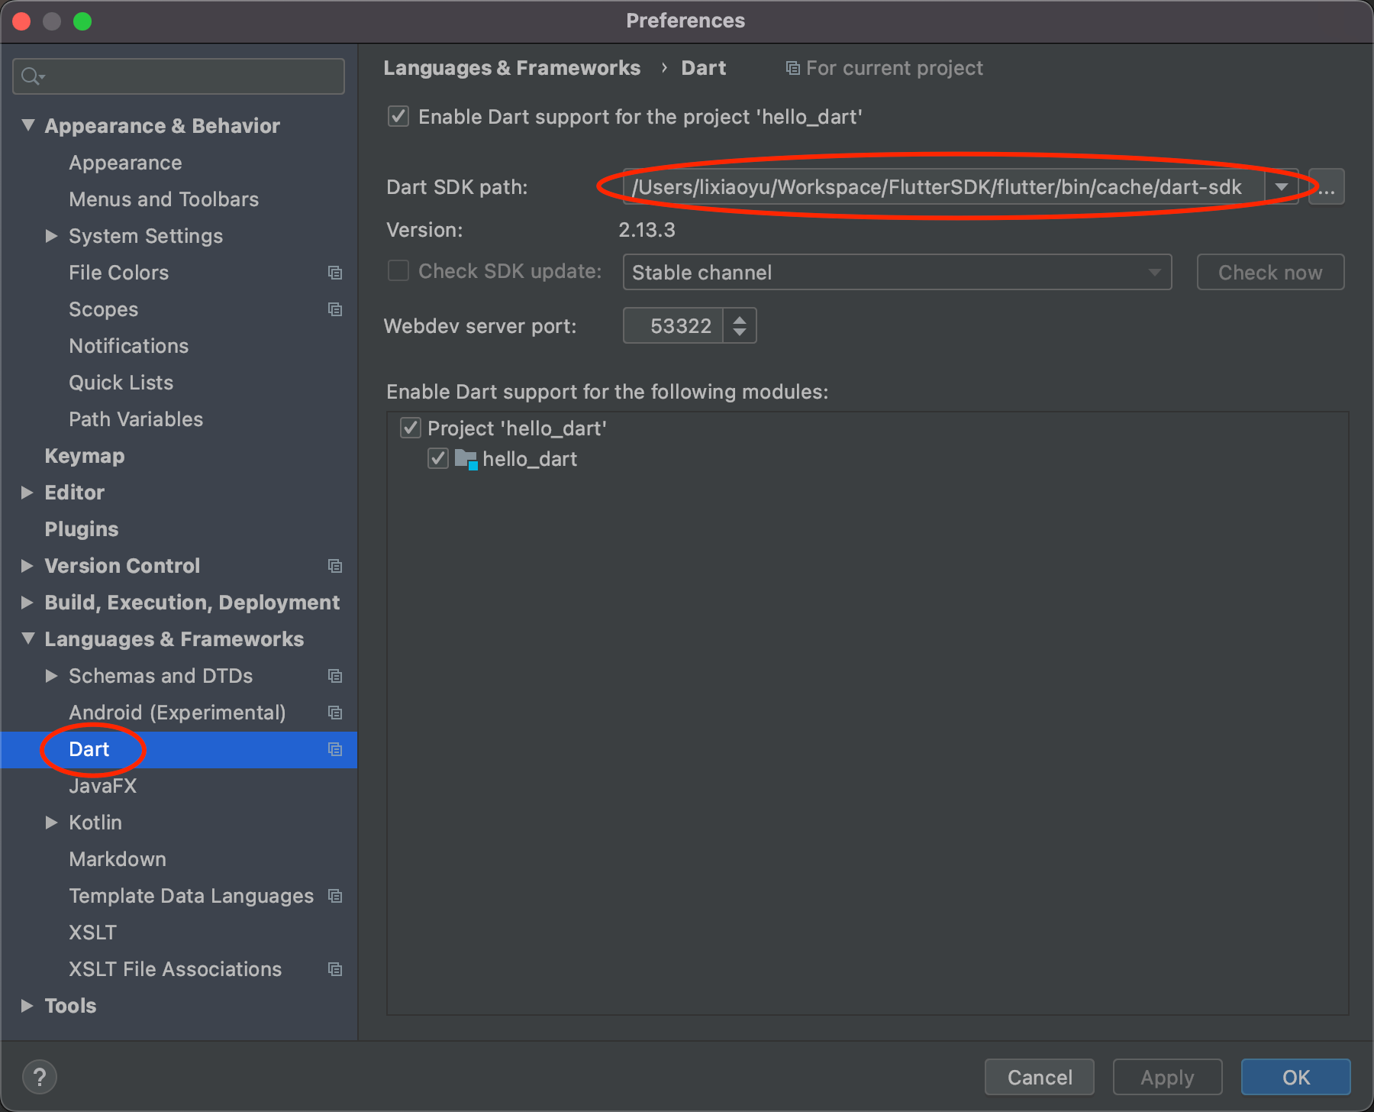Expand the Tools section
Screen dimensions: 1374x1112
[27, 1006]
